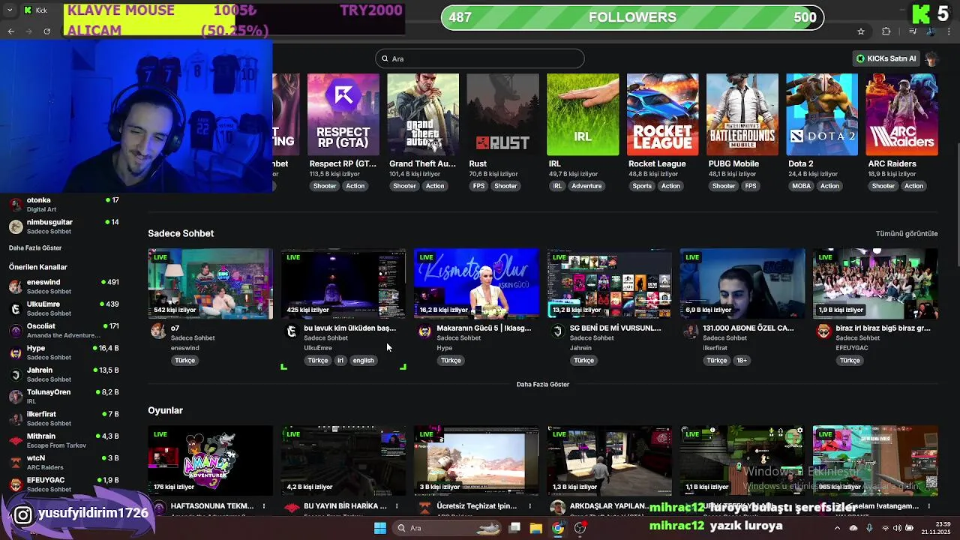The width and height of the screenshot is (960, 540).
Task: Open 'biraz irl biraz big5' stream thumbnail
Action: [875, 283]
